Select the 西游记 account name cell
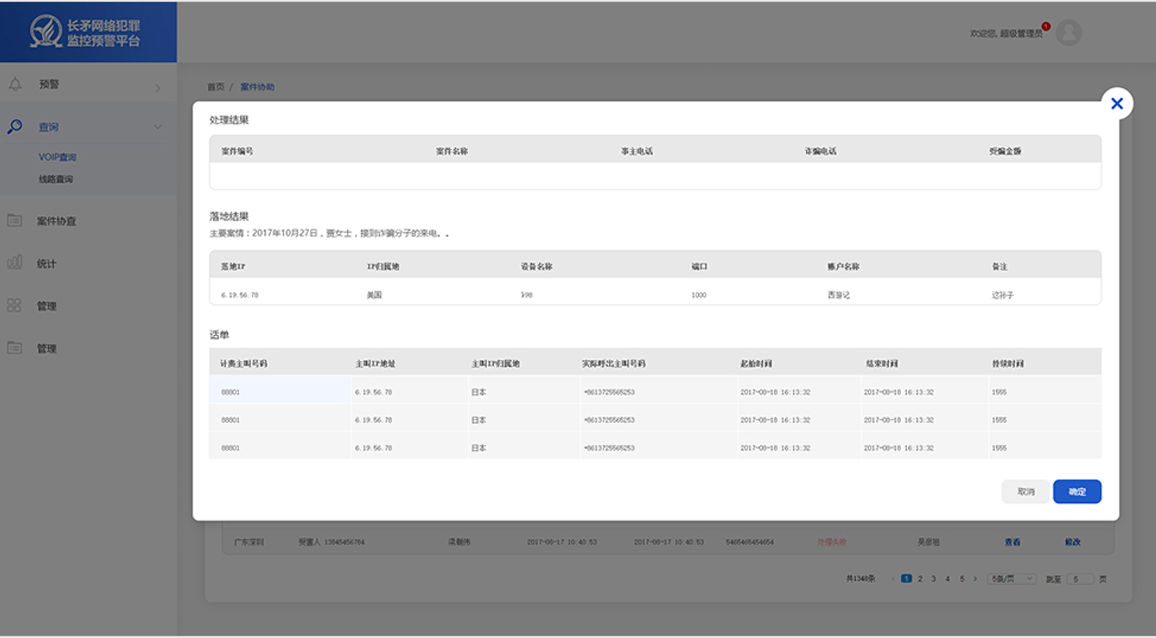Viewport: 1156px width, 638px height. pos(839,295)
